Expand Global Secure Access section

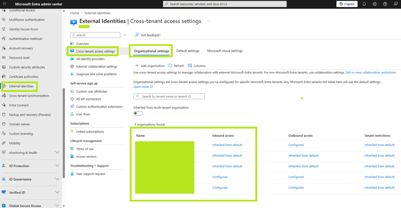tap(57, 206)
